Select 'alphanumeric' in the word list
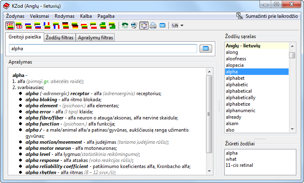Screen dimensions: 304x183 click(257, 111)
